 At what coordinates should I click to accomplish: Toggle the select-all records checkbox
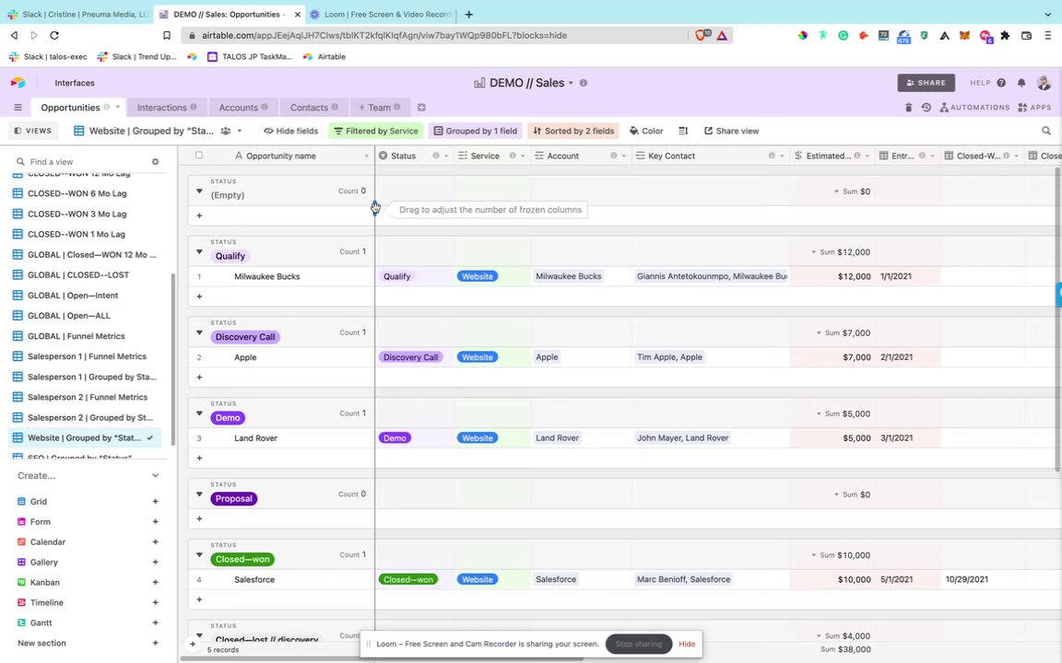click(x=198, y=155)
